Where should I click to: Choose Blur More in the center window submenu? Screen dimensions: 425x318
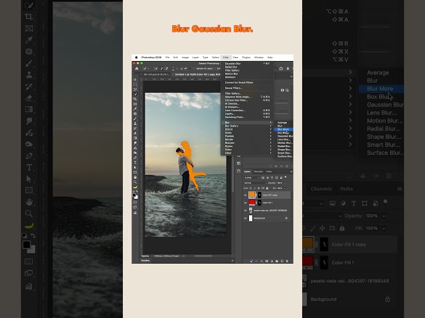click(284, 129)
